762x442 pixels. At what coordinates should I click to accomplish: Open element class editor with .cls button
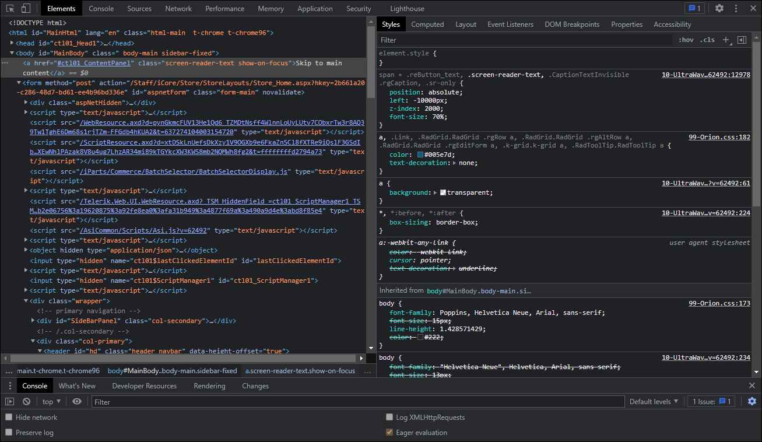(x=708, y=40)
